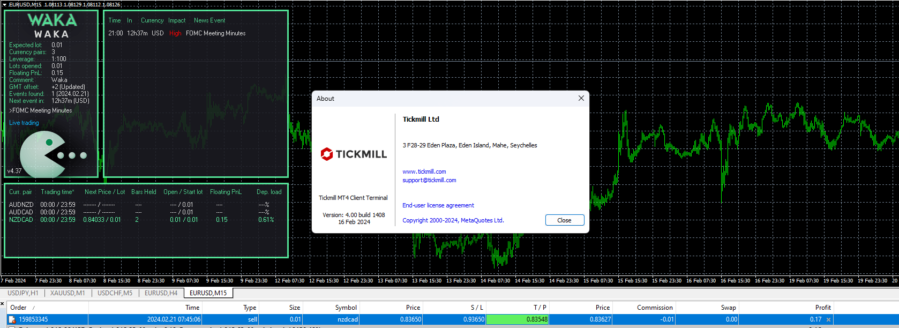
Task: Close the nzdcad order using the Profit-cell X
Action: 828,319
